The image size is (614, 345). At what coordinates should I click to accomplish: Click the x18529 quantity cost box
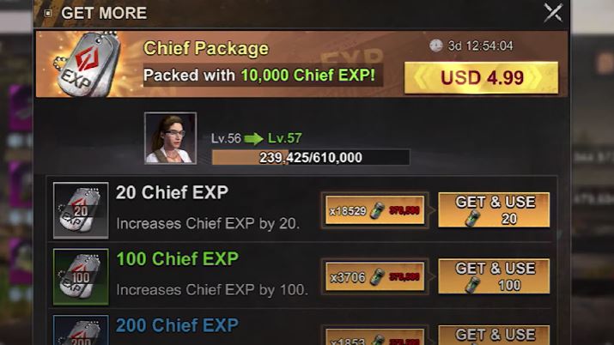[374, 210]
